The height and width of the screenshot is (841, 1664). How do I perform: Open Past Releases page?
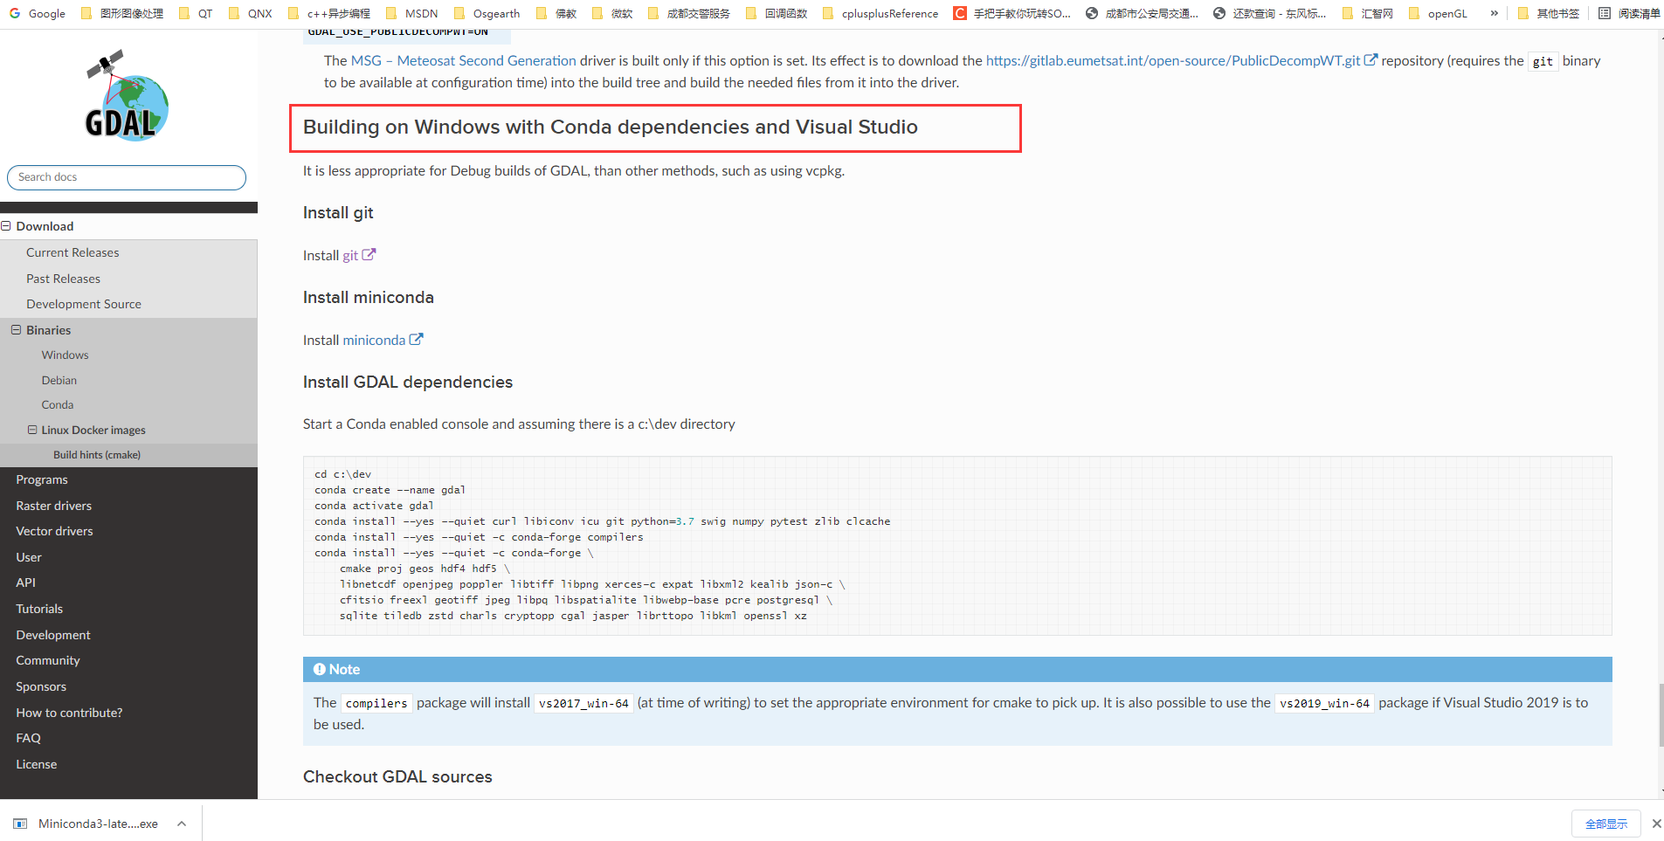63,279
